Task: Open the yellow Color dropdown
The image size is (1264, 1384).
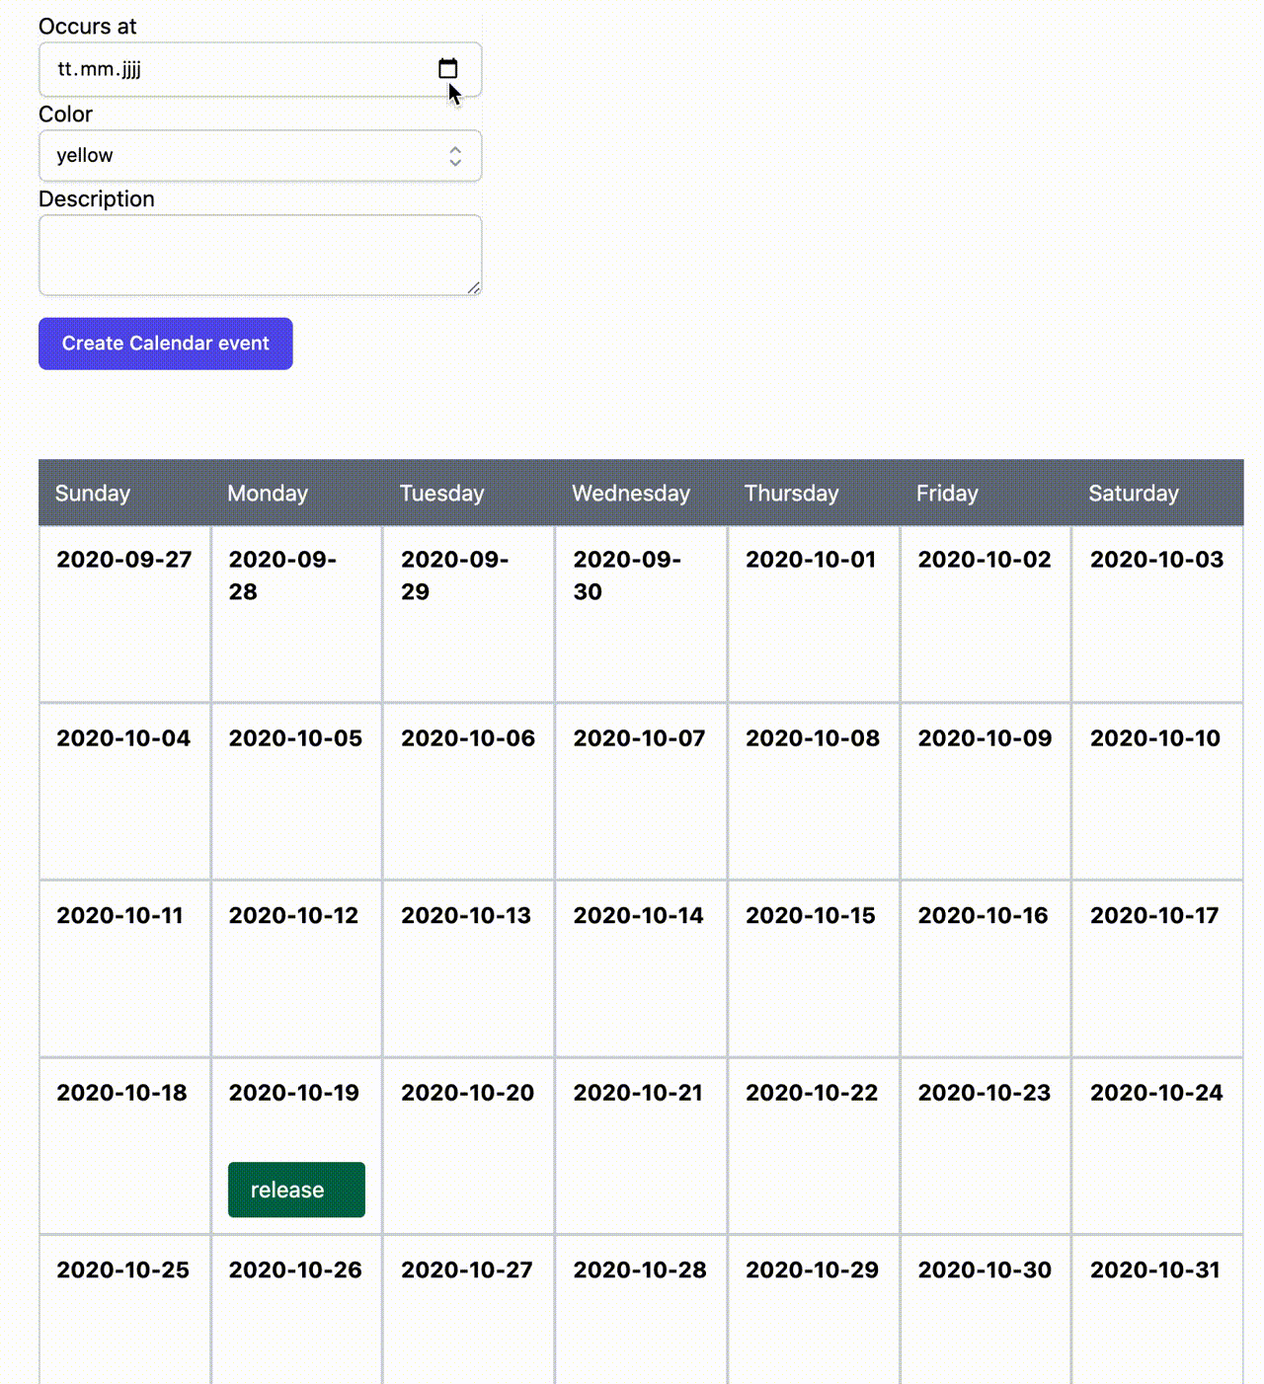Action: click(261, 156)
